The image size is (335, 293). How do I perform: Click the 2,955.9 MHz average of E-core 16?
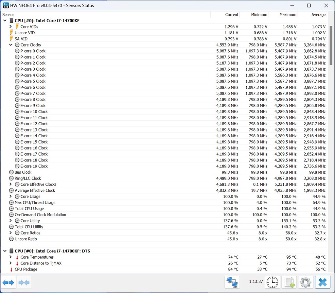pyautogui.click(x=314, y=148)
